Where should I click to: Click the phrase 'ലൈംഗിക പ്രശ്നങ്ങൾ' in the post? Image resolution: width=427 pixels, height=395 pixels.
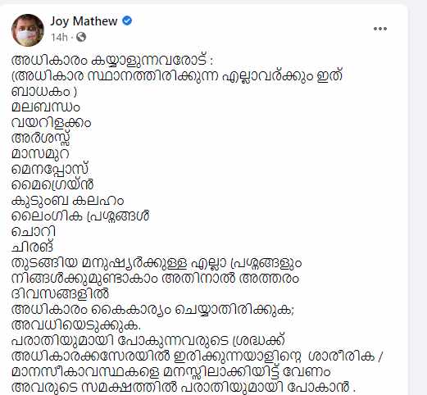(x=80, y=216)
